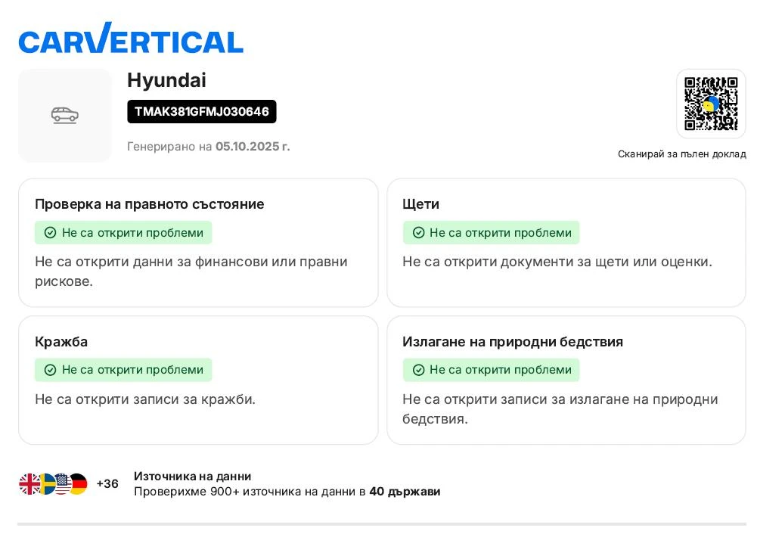
Task: Click the German flag icon
Action: [x=78, y=484]
